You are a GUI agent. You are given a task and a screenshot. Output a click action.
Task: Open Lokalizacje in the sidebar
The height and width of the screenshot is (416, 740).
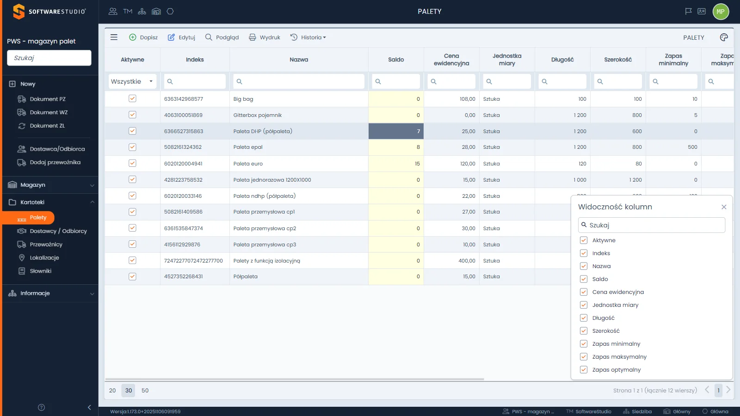(x=44, y=258)
